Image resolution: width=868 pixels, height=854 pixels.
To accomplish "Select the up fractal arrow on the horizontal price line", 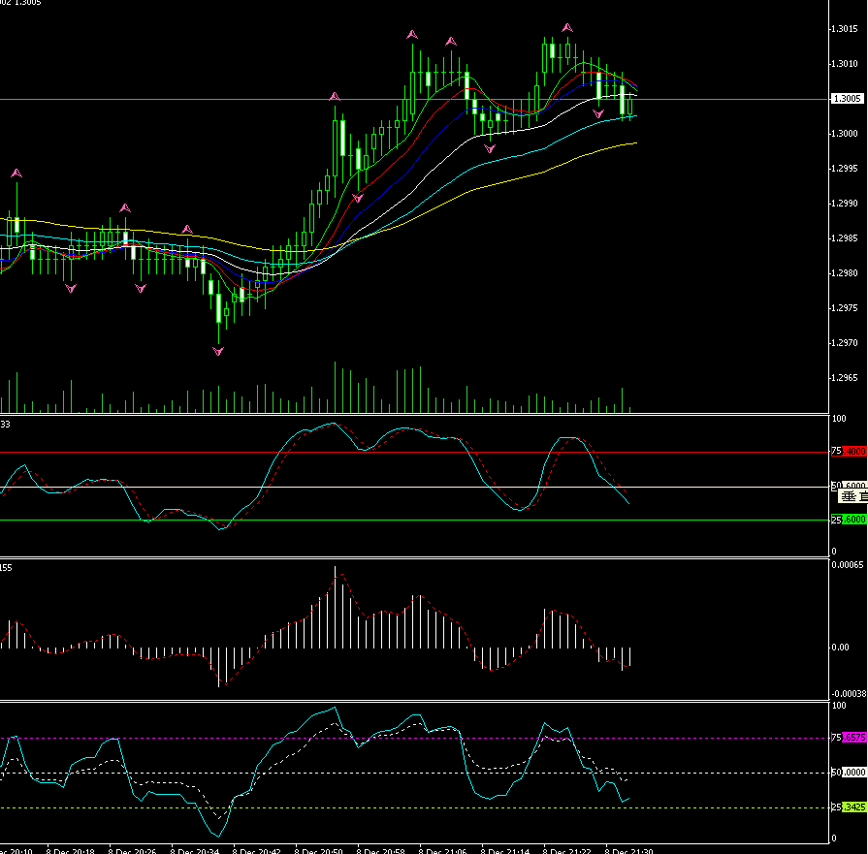I will (335, 97).
